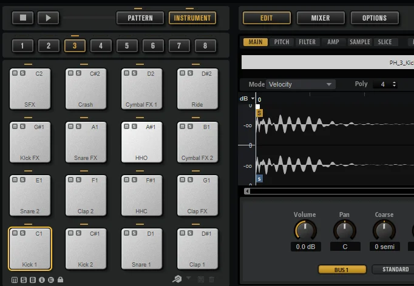
Task: Solo the Clap 2 pad F1
Action: click(79, 180)
